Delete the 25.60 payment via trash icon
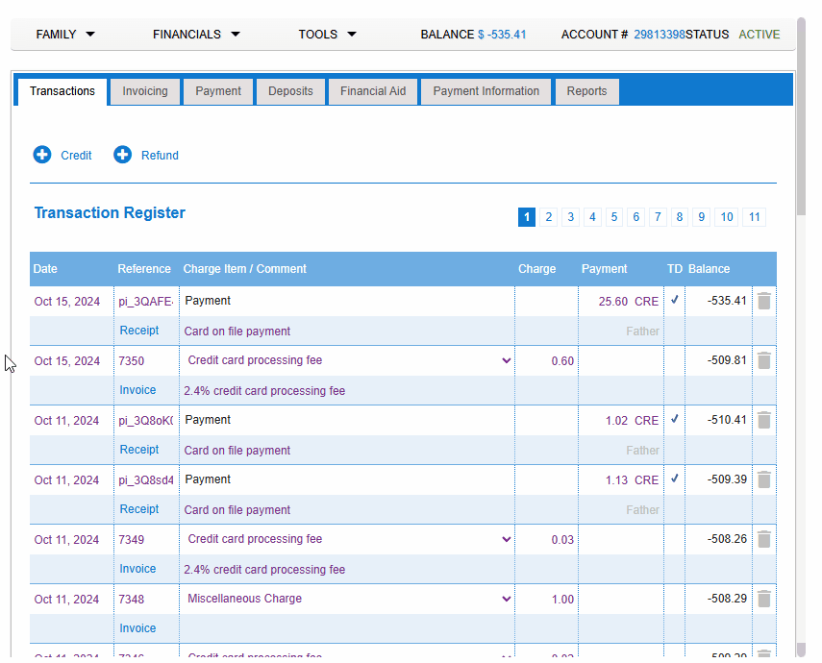Image resolution: width=822 pixels, height=663 pixels. [764, 301]
